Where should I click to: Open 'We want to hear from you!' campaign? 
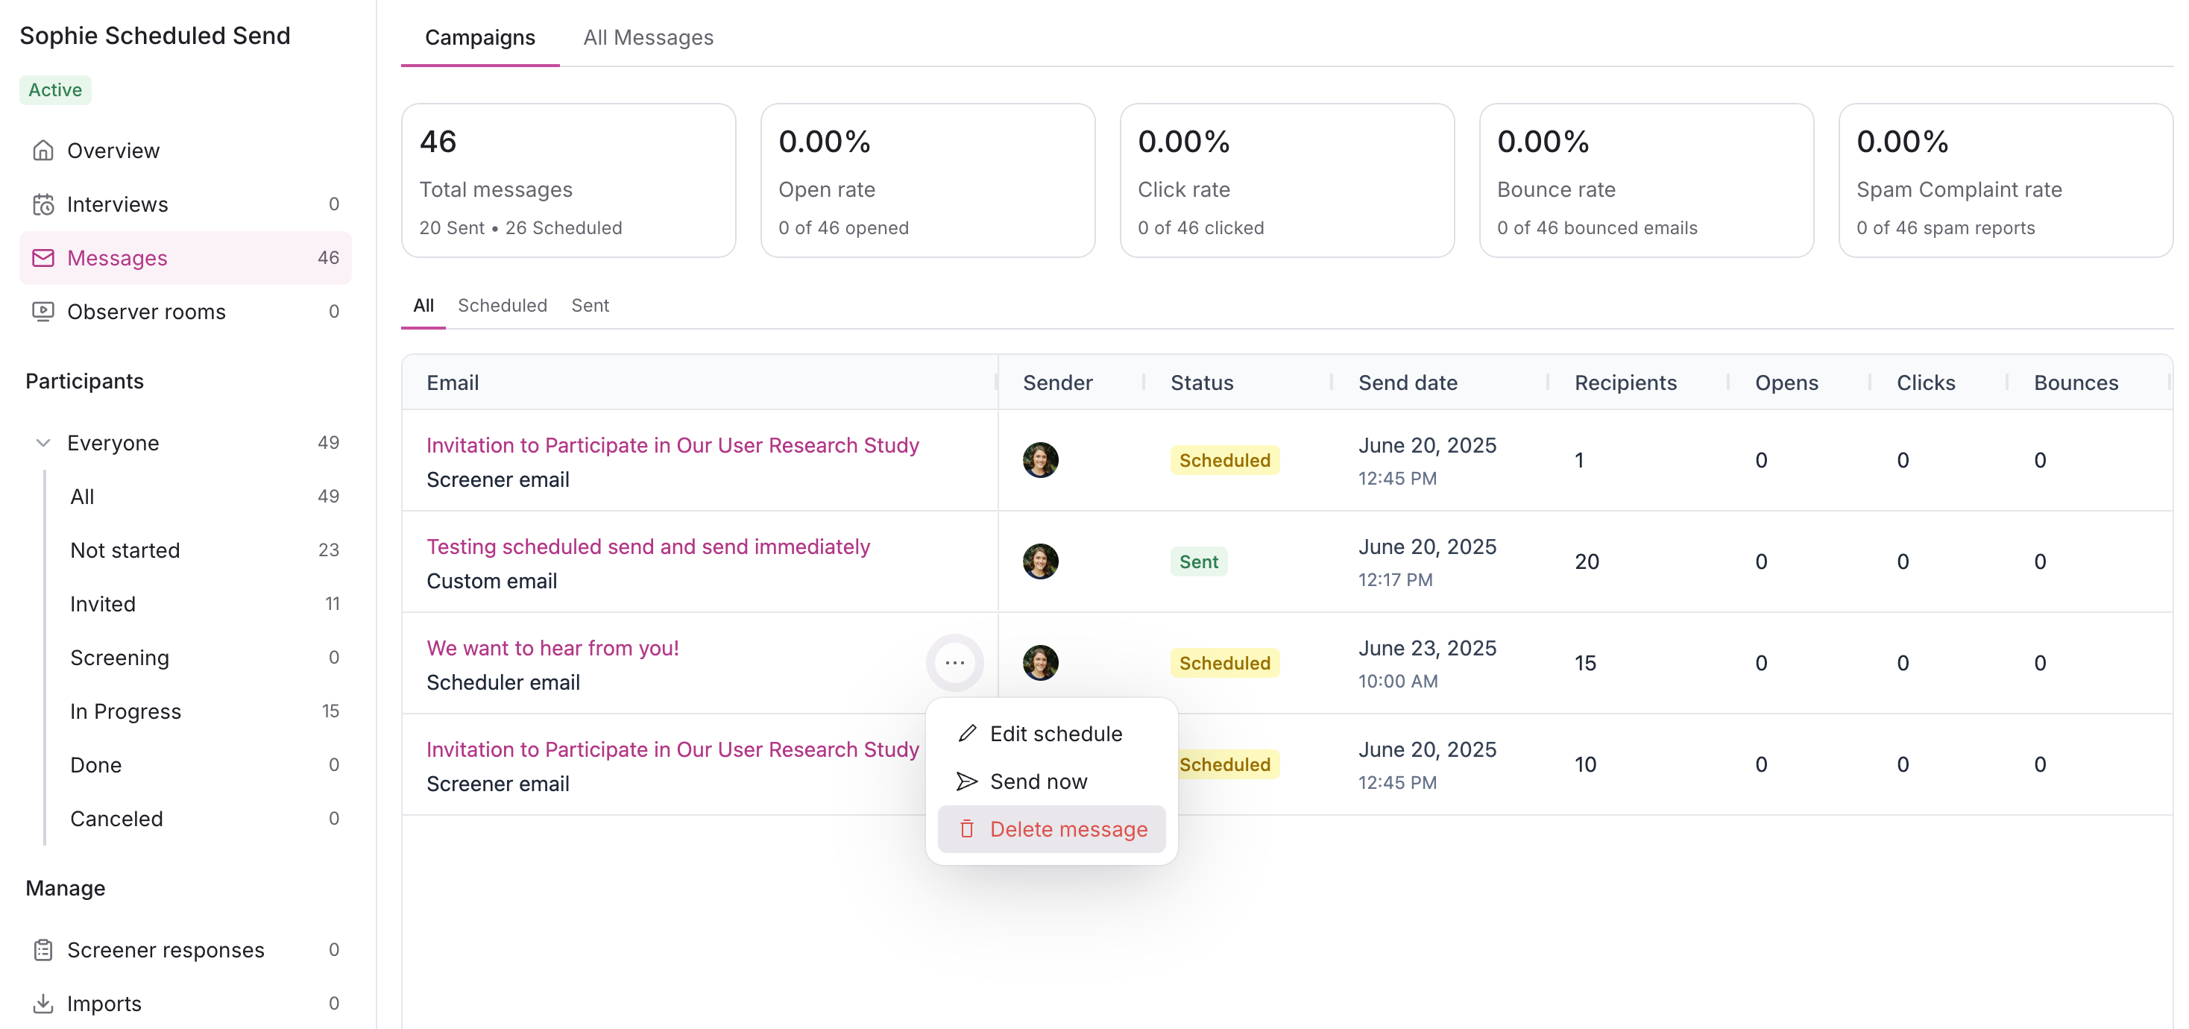(552, 647)
